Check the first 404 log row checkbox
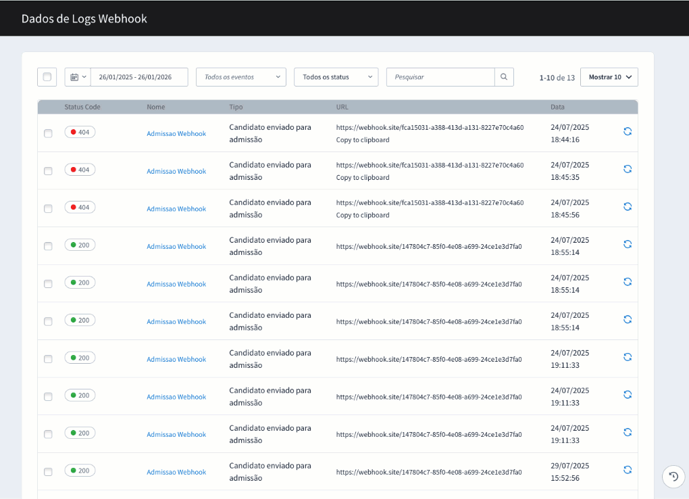689x499 pixels. pos(48,133)
